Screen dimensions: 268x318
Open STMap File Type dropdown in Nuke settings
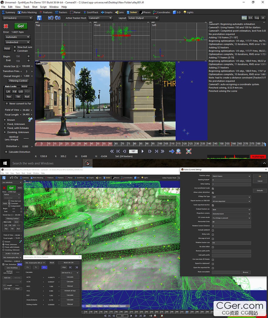tap(231, 197)
